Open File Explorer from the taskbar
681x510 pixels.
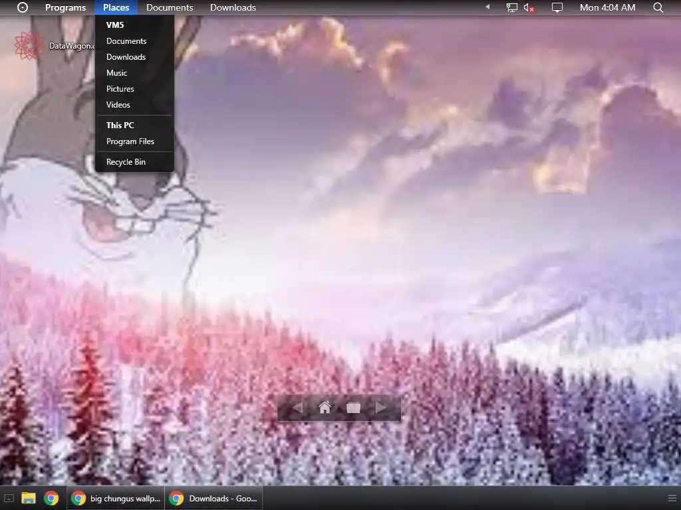[x=29, y=498]
